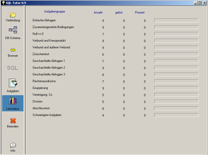The image size is (208, 155).
Task: Maximize the SQL-Tutor window
Action: click(200, 3)
